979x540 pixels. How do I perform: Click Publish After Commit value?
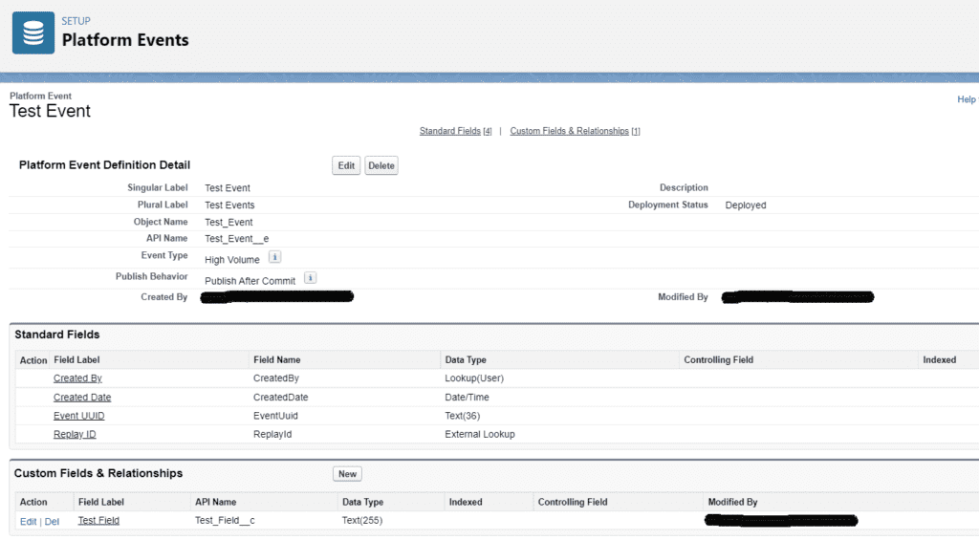[250, 281]
